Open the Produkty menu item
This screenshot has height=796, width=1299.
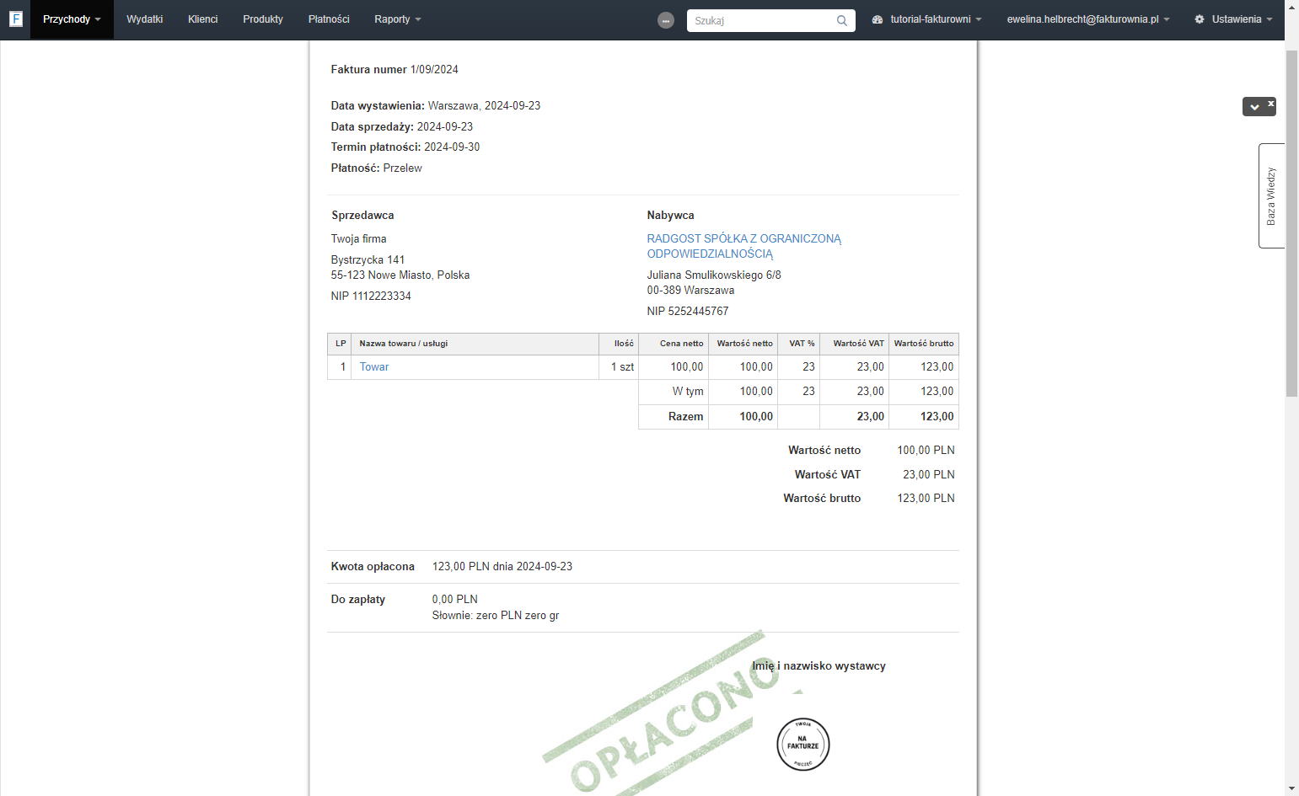pyautogui.click(x=263, y=19)
